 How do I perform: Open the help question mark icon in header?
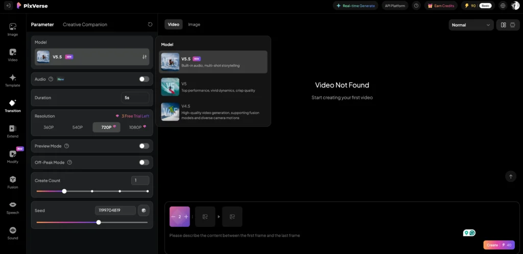pos(416,6)
